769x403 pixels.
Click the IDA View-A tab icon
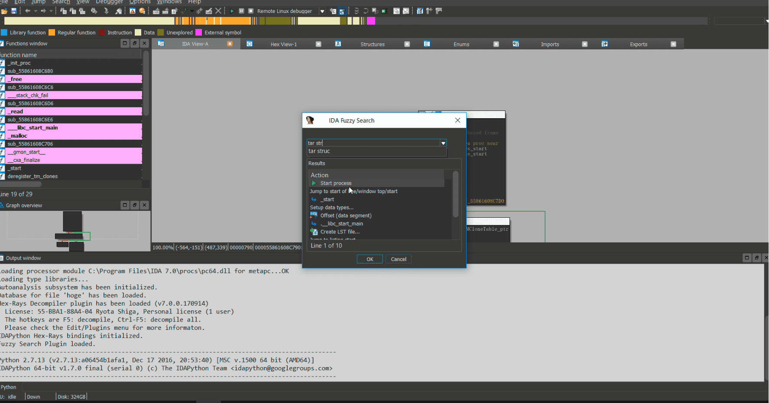coord(161,44)
